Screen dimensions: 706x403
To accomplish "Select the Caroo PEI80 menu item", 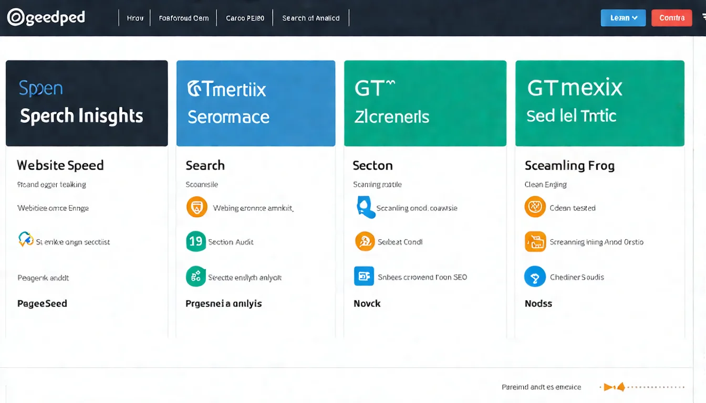I will (245, 18).
